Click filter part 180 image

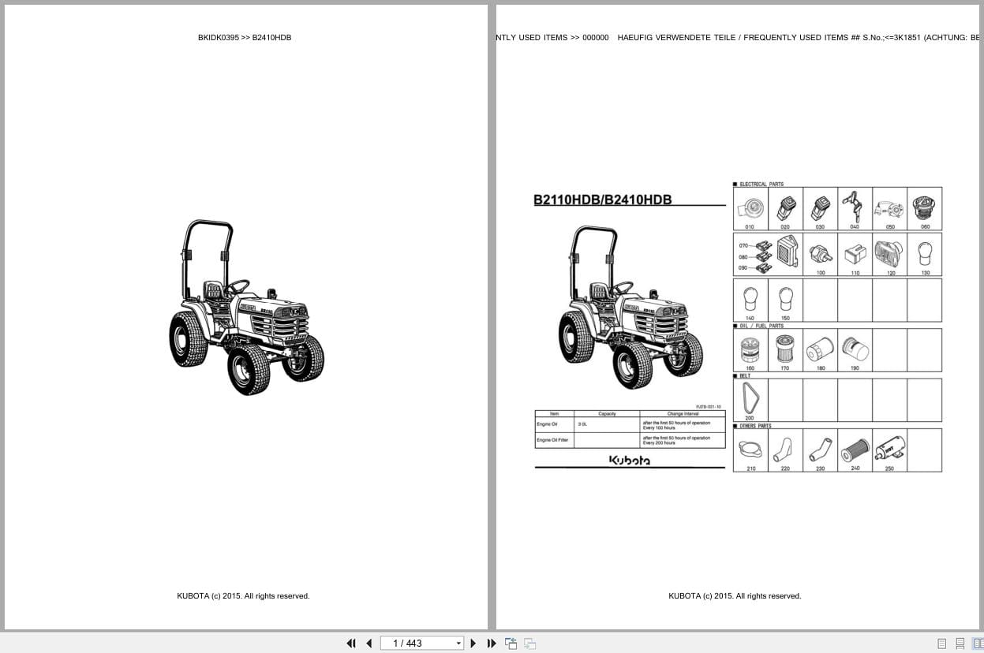click(x=820, y=349)
